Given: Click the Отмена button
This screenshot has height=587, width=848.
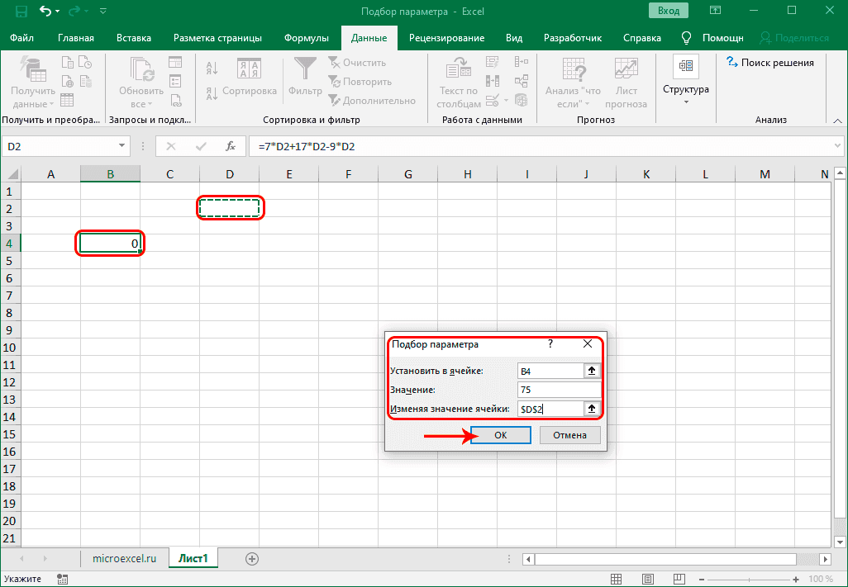Looking at the screenshot, I should (569, 435).
